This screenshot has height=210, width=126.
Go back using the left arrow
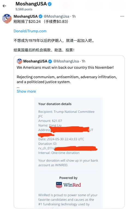[4, 6]
